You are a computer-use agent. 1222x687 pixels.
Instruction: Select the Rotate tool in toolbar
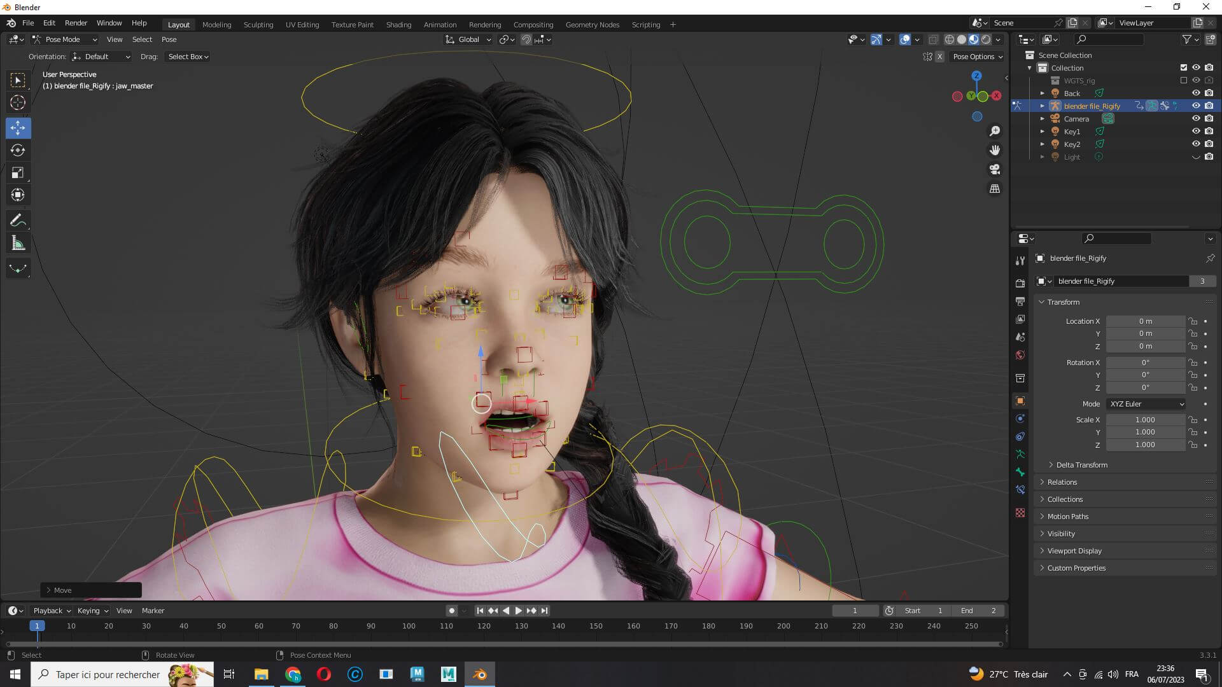[x=18, y=151]
